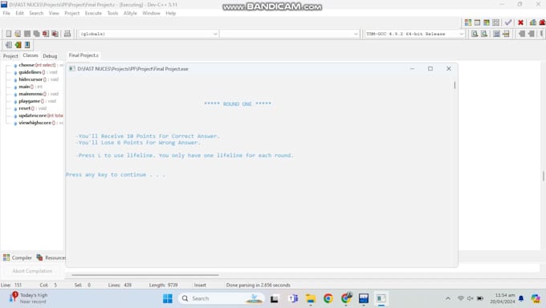546x308 pixels.
Task: Open the Window menu
Action: click(x=151, y=13)
